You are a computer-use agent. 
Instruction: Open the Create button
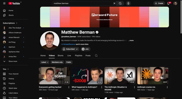point(159,3)
